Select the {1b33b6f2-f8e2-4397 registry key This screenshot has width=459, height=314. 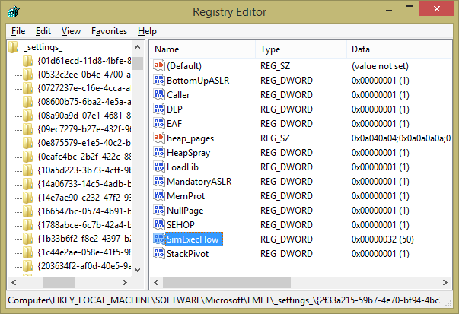(84, 239)
